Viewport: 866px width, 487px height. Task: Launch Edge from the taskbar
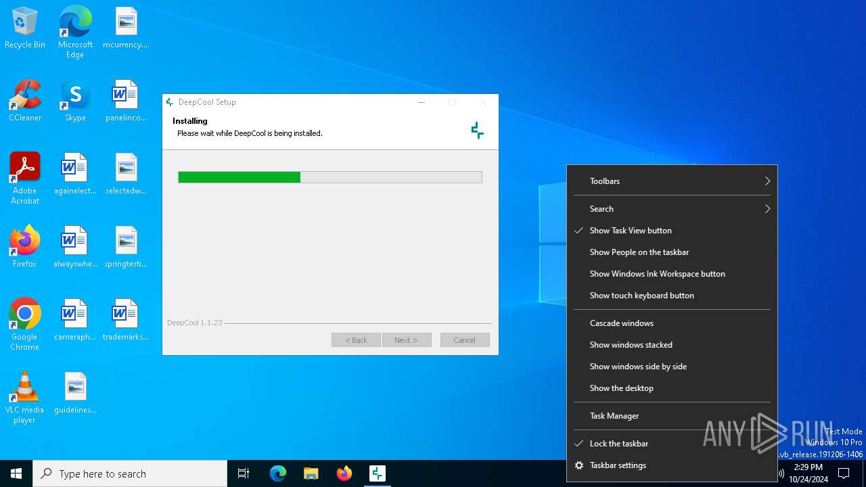click(x=278, y=473)
